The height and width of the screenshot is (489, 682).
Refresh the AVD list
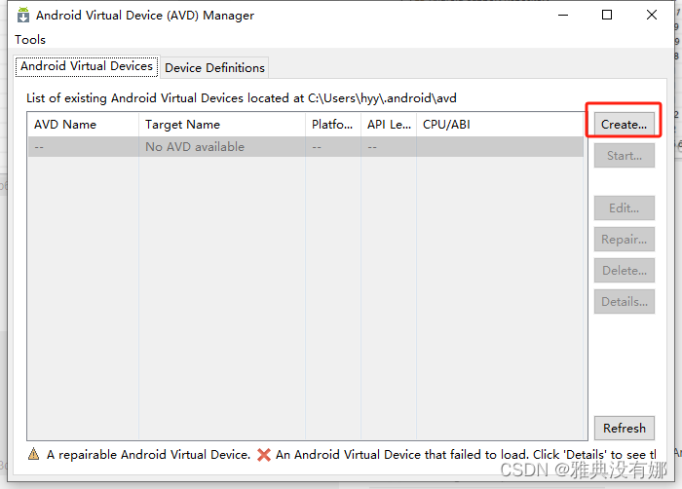point(625,428)
